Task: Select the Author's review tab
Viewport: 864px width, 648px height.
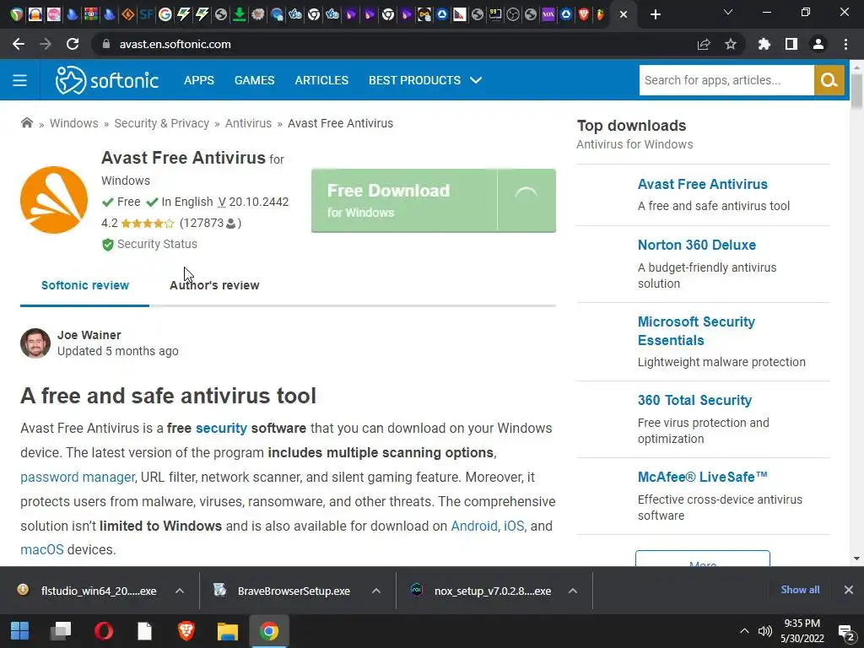Action: 214,285
